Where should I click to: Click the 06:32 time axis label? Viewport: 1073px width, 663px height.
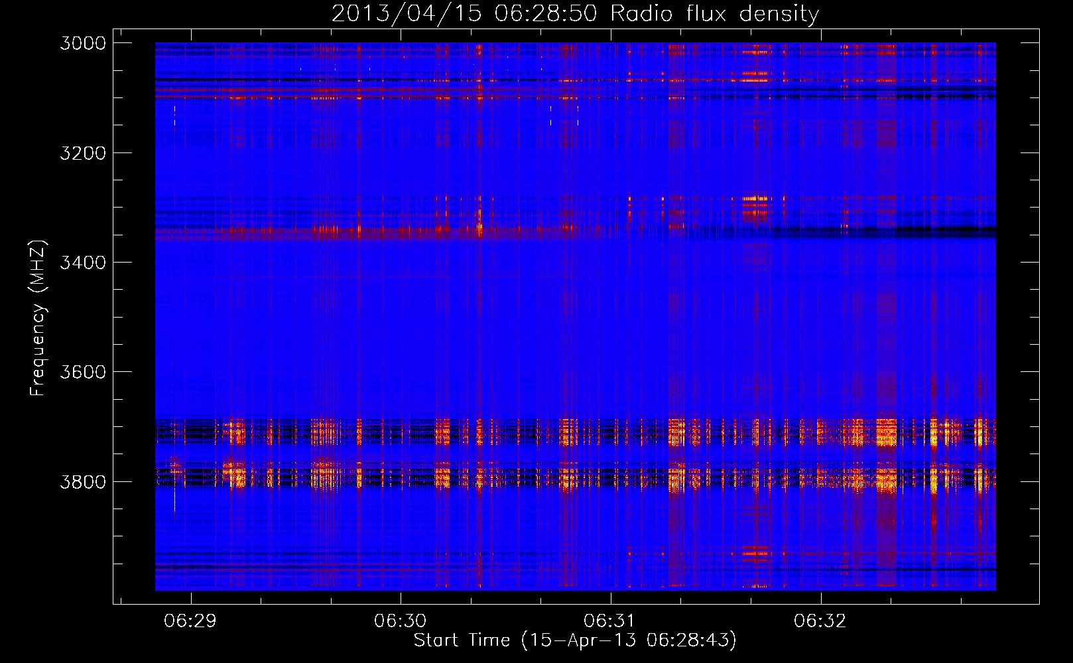click(x=820, y=621)
